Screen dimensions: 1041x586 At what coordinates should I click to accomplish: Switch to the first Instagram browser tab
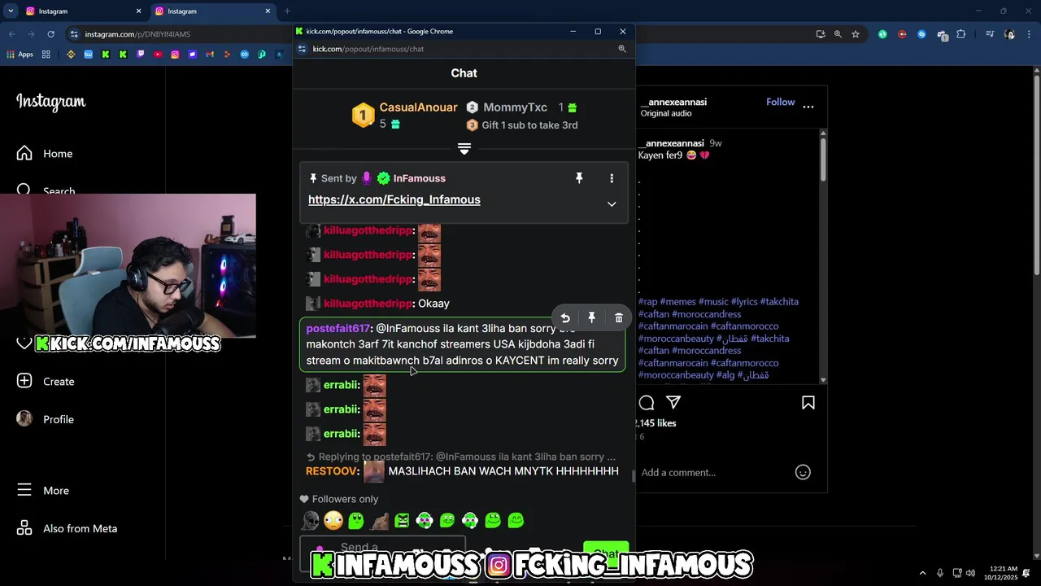click(81, 11)
